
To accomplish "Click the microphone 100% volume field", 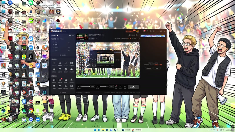I will pos(93,87).
